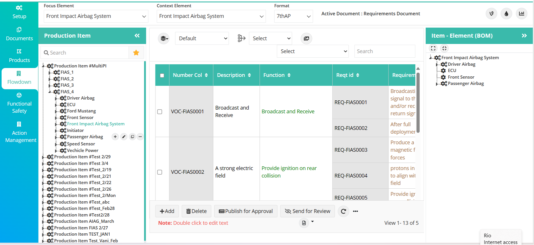Click the Publish for Approval button
The width and height of the screenshot is (534, 245).
[246, 211]
